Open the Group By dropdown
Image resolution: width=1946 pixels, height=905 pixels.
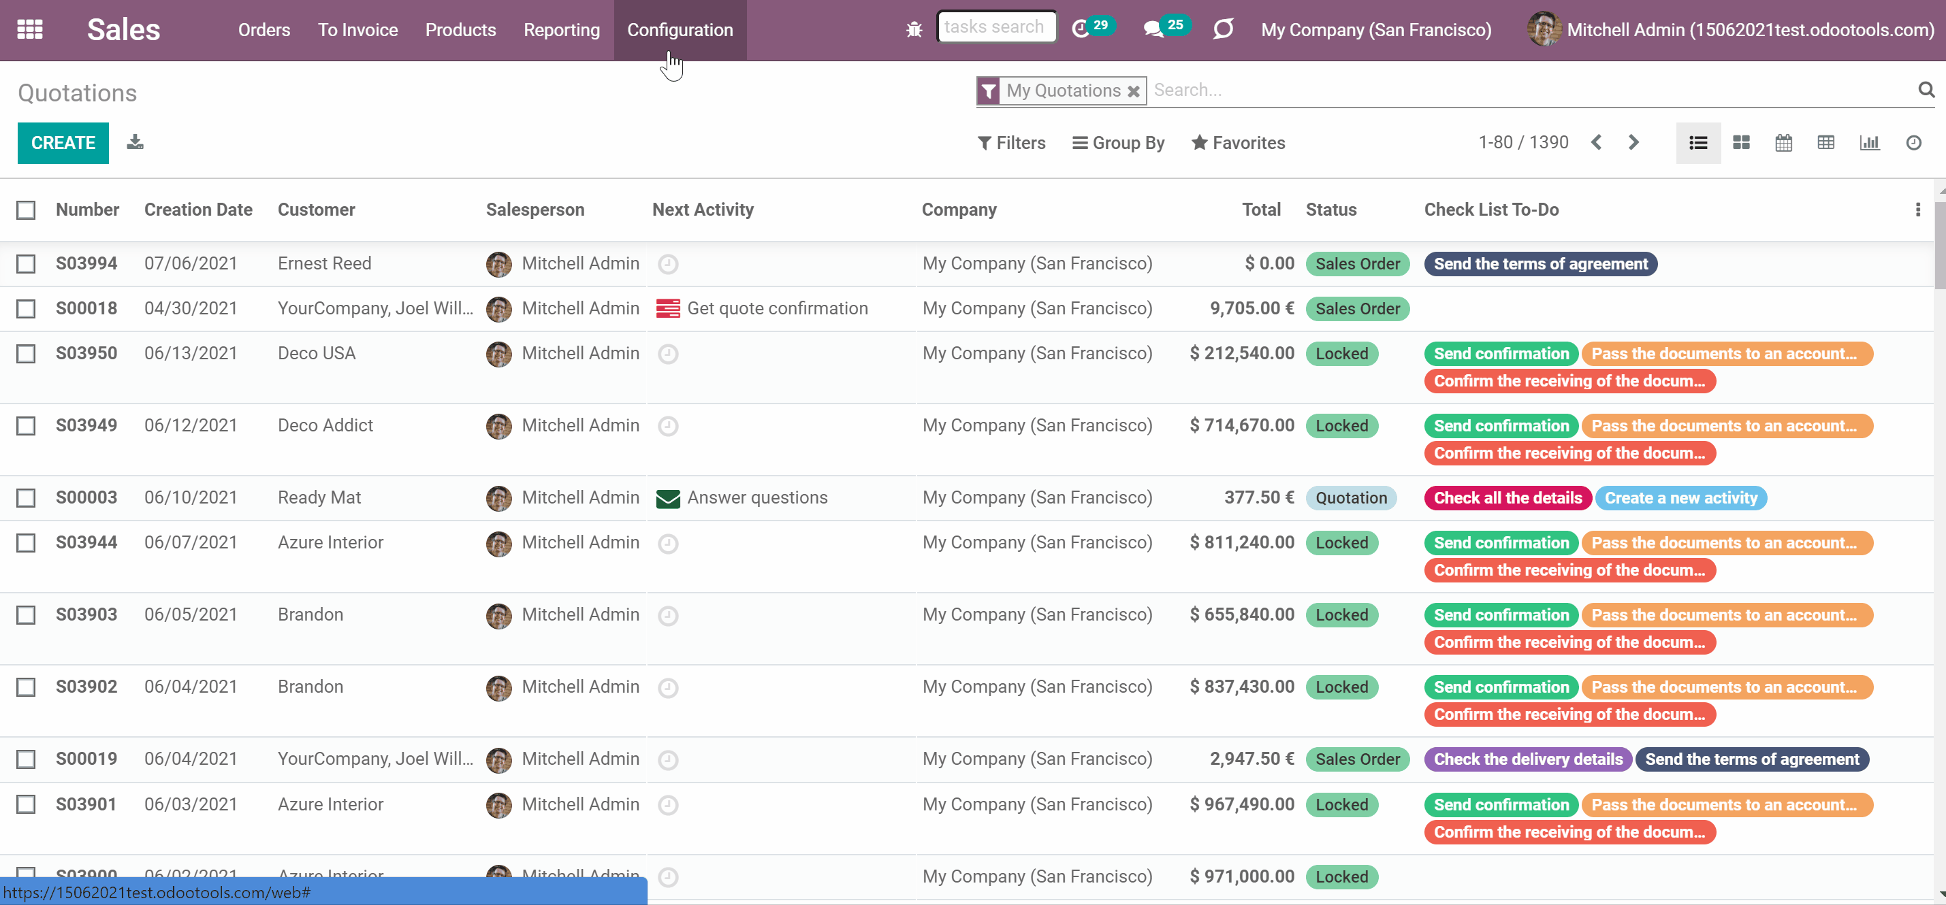1119,143
